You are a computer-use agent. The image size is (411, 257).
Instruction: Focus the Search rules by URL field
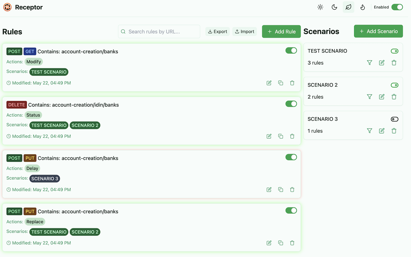click(159, 31)
